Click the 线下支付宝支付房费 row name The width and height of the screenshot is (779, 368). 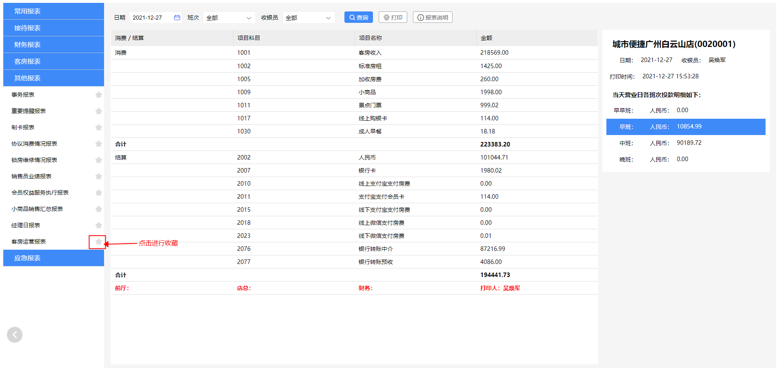[x=384, y=210]
